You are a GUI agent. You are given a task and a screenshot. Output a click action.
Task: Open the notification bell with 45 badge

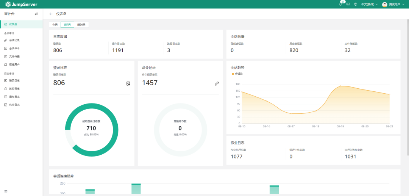pyautogui.click(x=340, y=4)
